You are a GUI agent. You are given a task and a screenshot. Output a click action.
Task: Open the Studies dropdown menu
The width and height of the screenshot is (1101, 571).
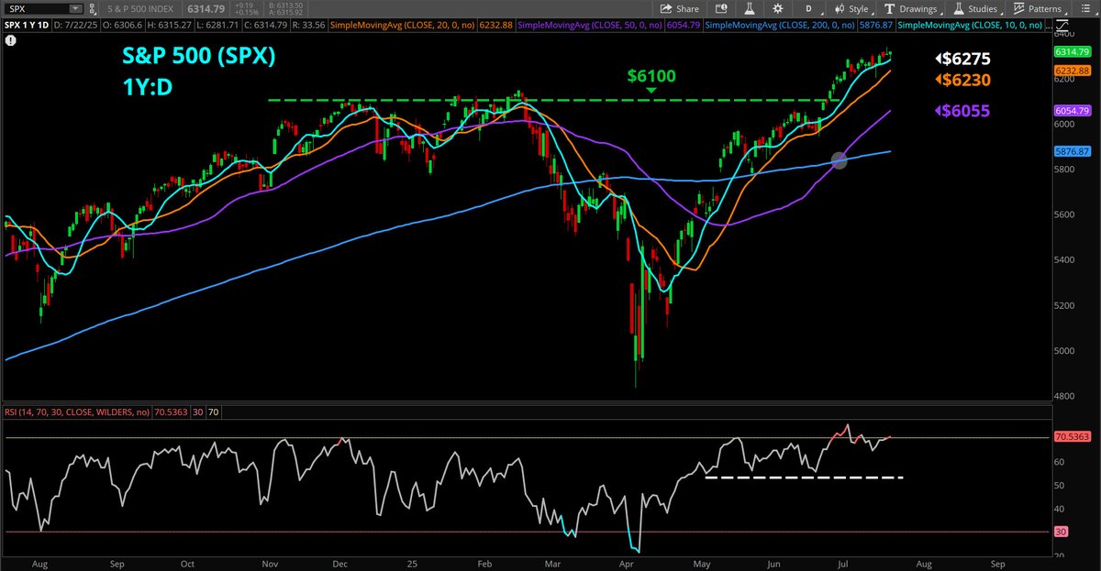[977, 9]
